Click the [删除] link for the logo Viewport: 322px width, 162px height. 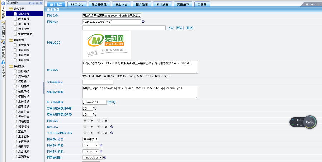pyautogui.click(x=189, y=28)
